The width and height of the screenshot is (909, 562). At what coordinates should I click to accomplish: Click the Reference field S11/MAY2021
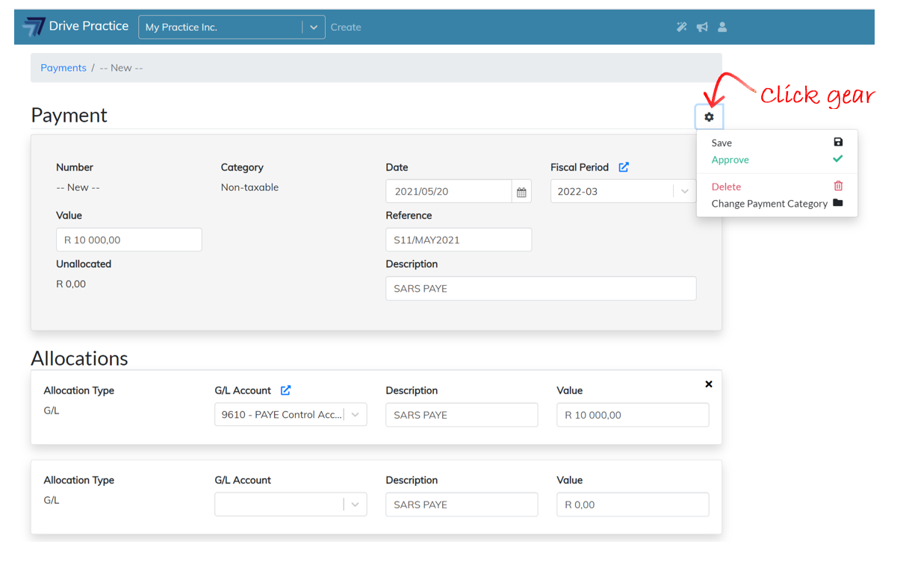[x=459, y=240]
